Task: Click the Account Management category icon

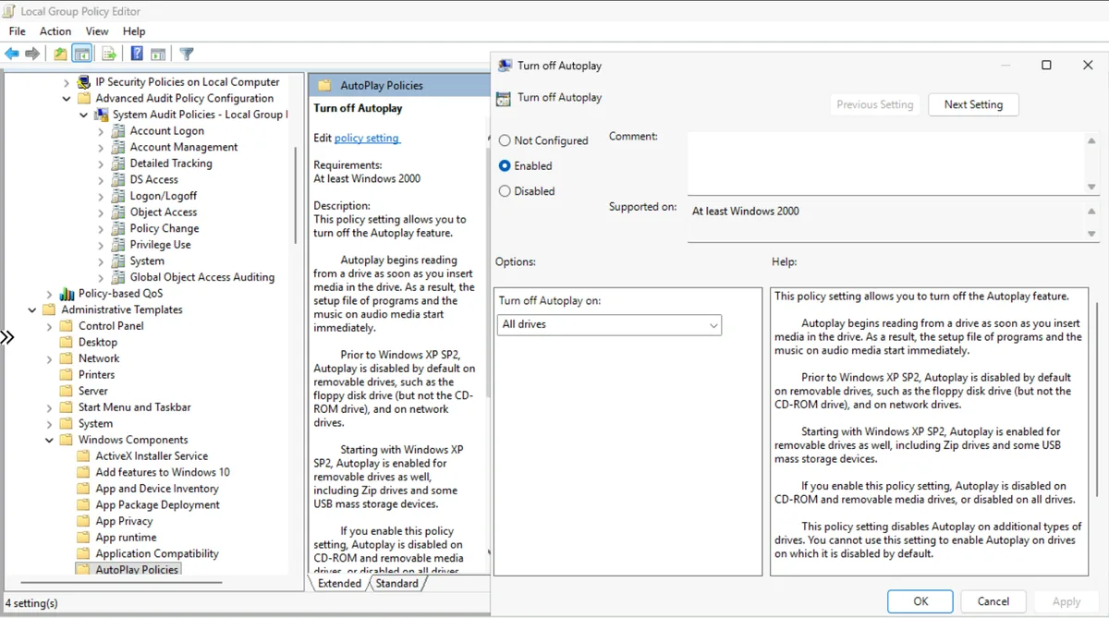Action: 118,147
